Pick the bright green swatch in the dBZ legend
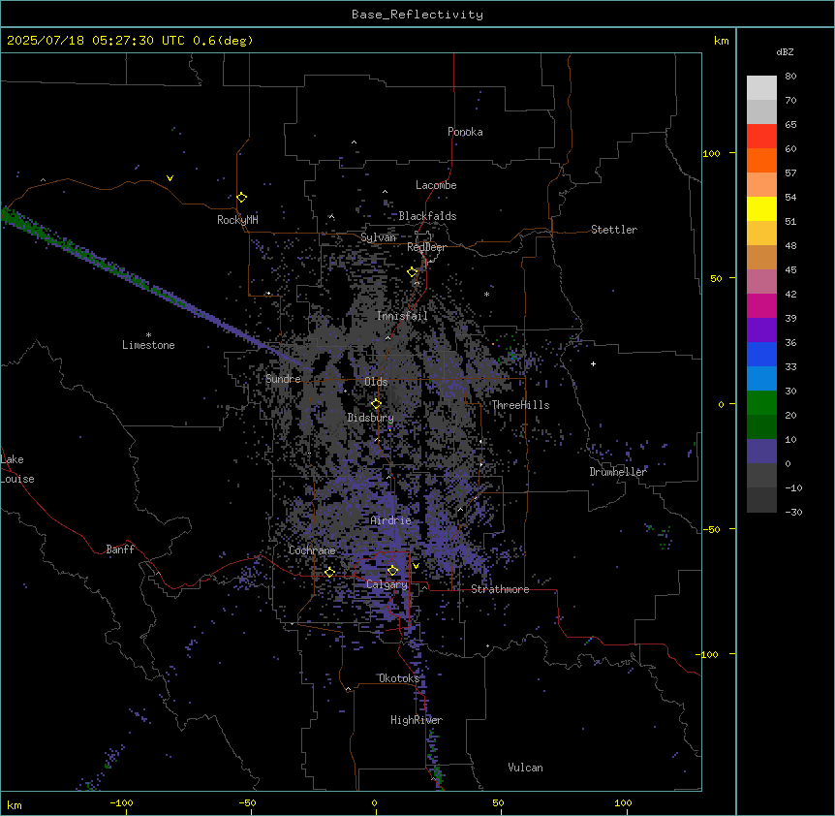 pos(761,403)
